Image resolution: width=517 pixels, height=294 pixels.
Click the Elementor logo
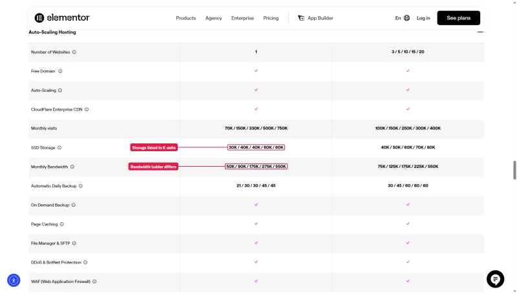pyautogui.click(x=62, y=18)
